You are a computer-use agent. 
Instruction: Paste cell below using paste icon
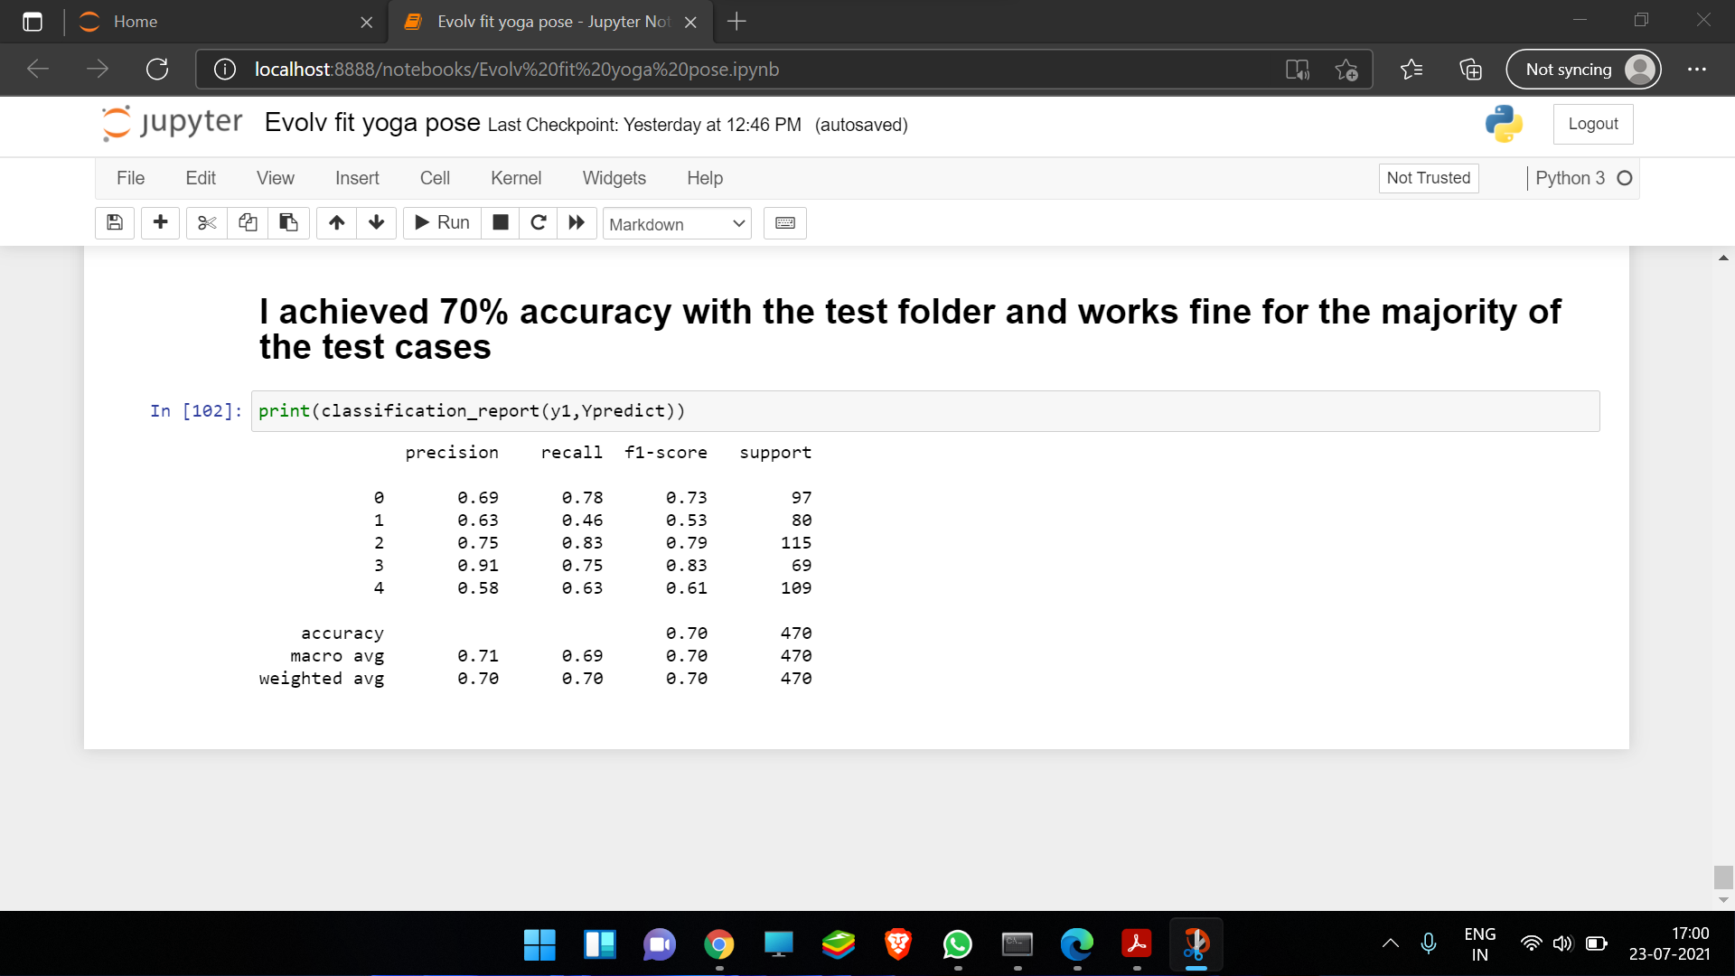pos(288,223)
